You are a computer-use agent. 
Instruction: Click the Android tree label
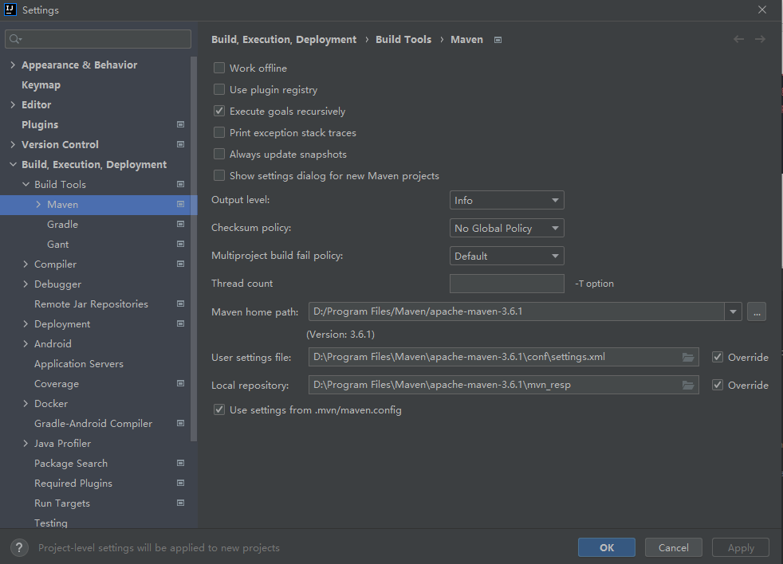tap(53, 344)
